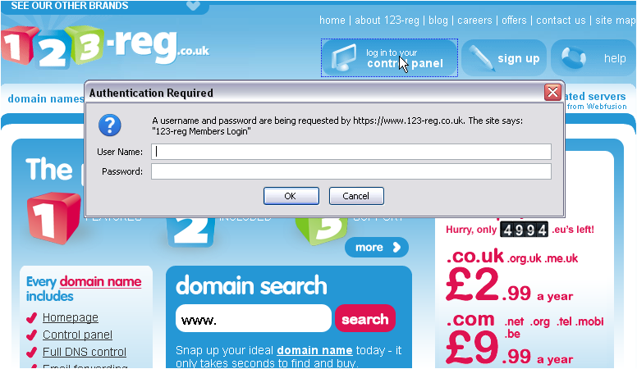Click the monitor icon beside control panel login
Image resolution: width=637 pixels, height=369 pixels.
343,57
